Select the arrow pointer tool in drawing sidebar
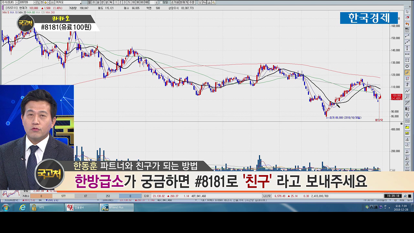This screenshot has height=233, width=414. (408, 12)
